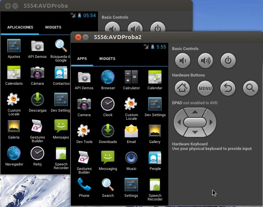Open the Messaging app
Viewport: 263px width, 207px height.
pyautogui.click(x=108, y=161)
